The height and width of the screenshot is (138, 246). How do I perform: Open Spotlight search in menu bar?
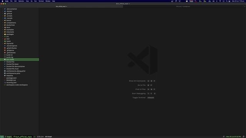(227, 1)
